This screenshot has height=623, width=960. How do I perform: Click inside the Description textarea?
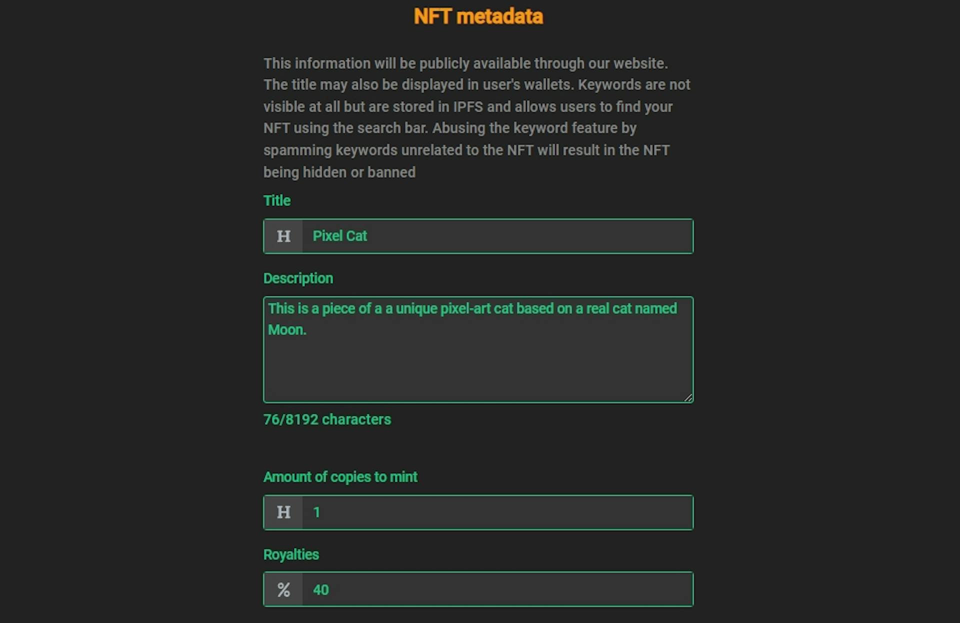(x=478, y=349)
